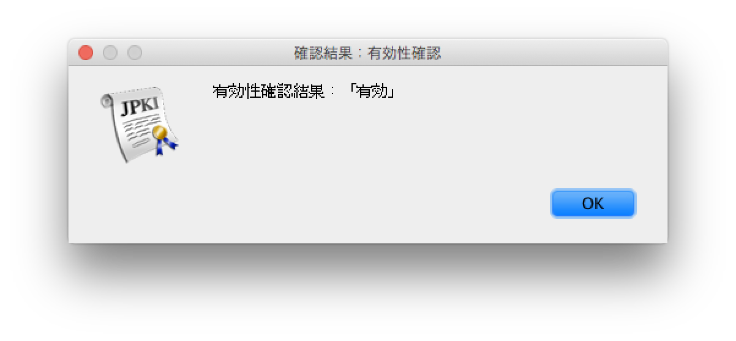The width and height of the screenshot is (736, 341).
Task: Confirm the 有効 result with the blue button
Action: click(593, 204)
